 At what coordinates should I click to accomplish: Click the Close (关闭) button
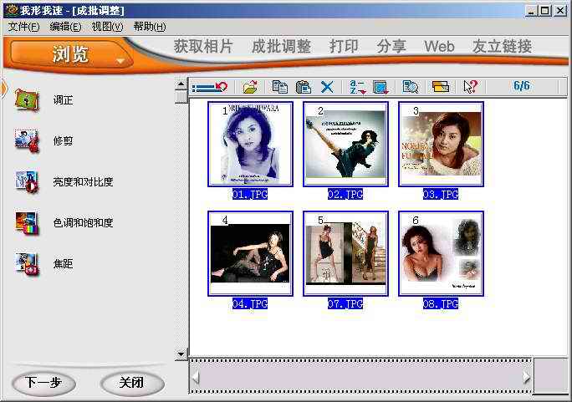[x=131, y=383]
